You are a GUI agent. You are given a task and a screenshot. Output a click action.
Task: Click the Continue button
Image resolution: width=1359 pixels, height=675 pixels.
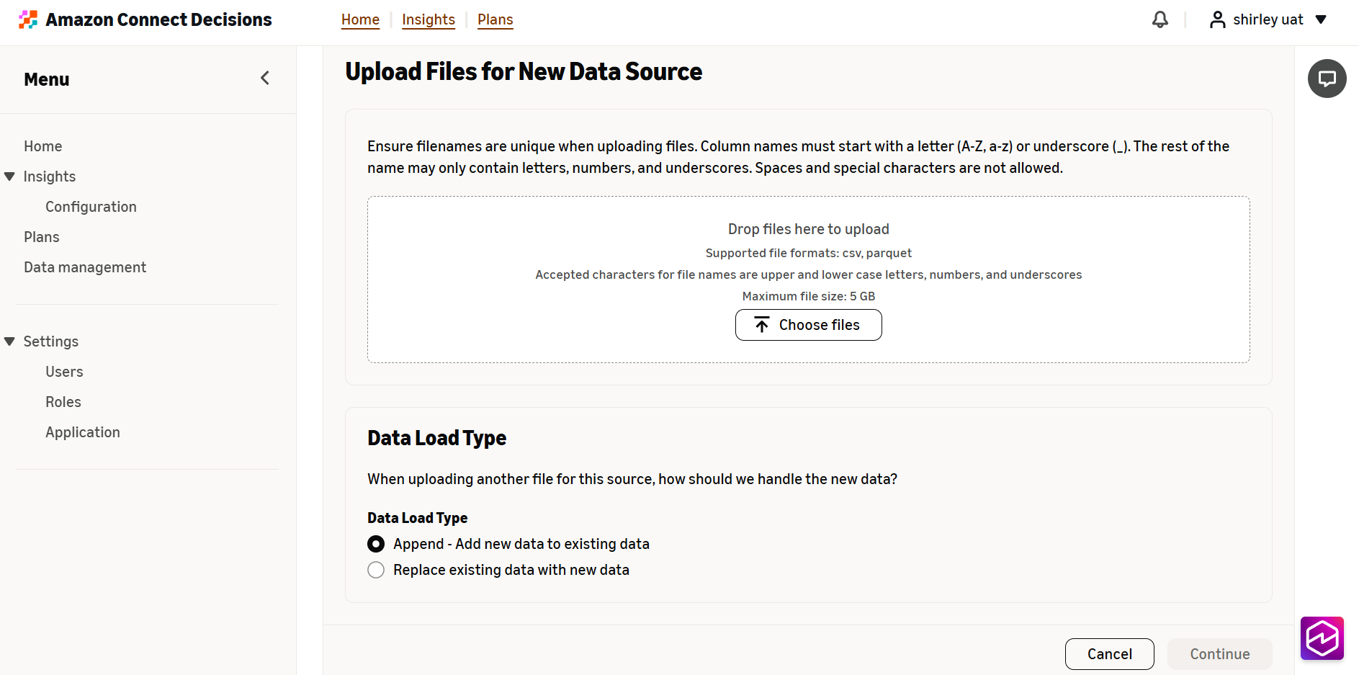1219,654
